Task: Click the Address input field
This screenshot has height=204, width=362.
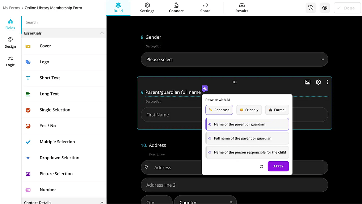Action: pyautogui.click(x=171, y=167)
